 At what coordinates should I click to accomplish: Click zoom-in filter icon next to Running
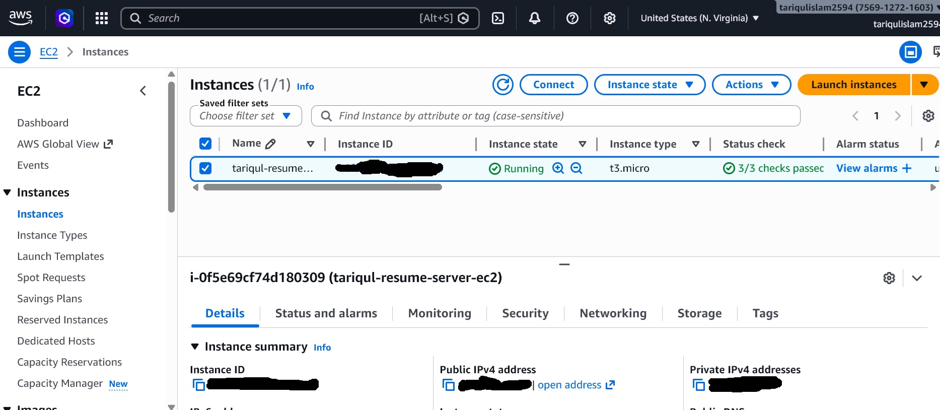pyautogui.click(x=558, y=168)
